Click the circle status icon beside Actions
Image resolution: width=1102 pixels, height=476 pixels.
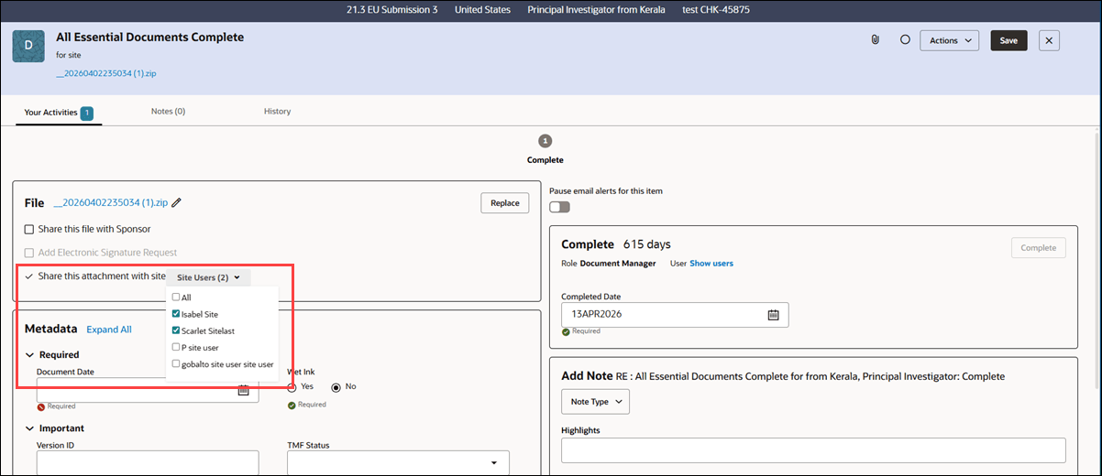coord(905,40)
